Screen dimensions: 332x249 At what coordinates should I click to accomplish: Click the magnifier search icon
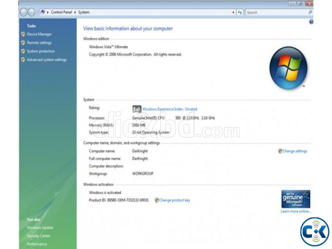coord(310,12)
